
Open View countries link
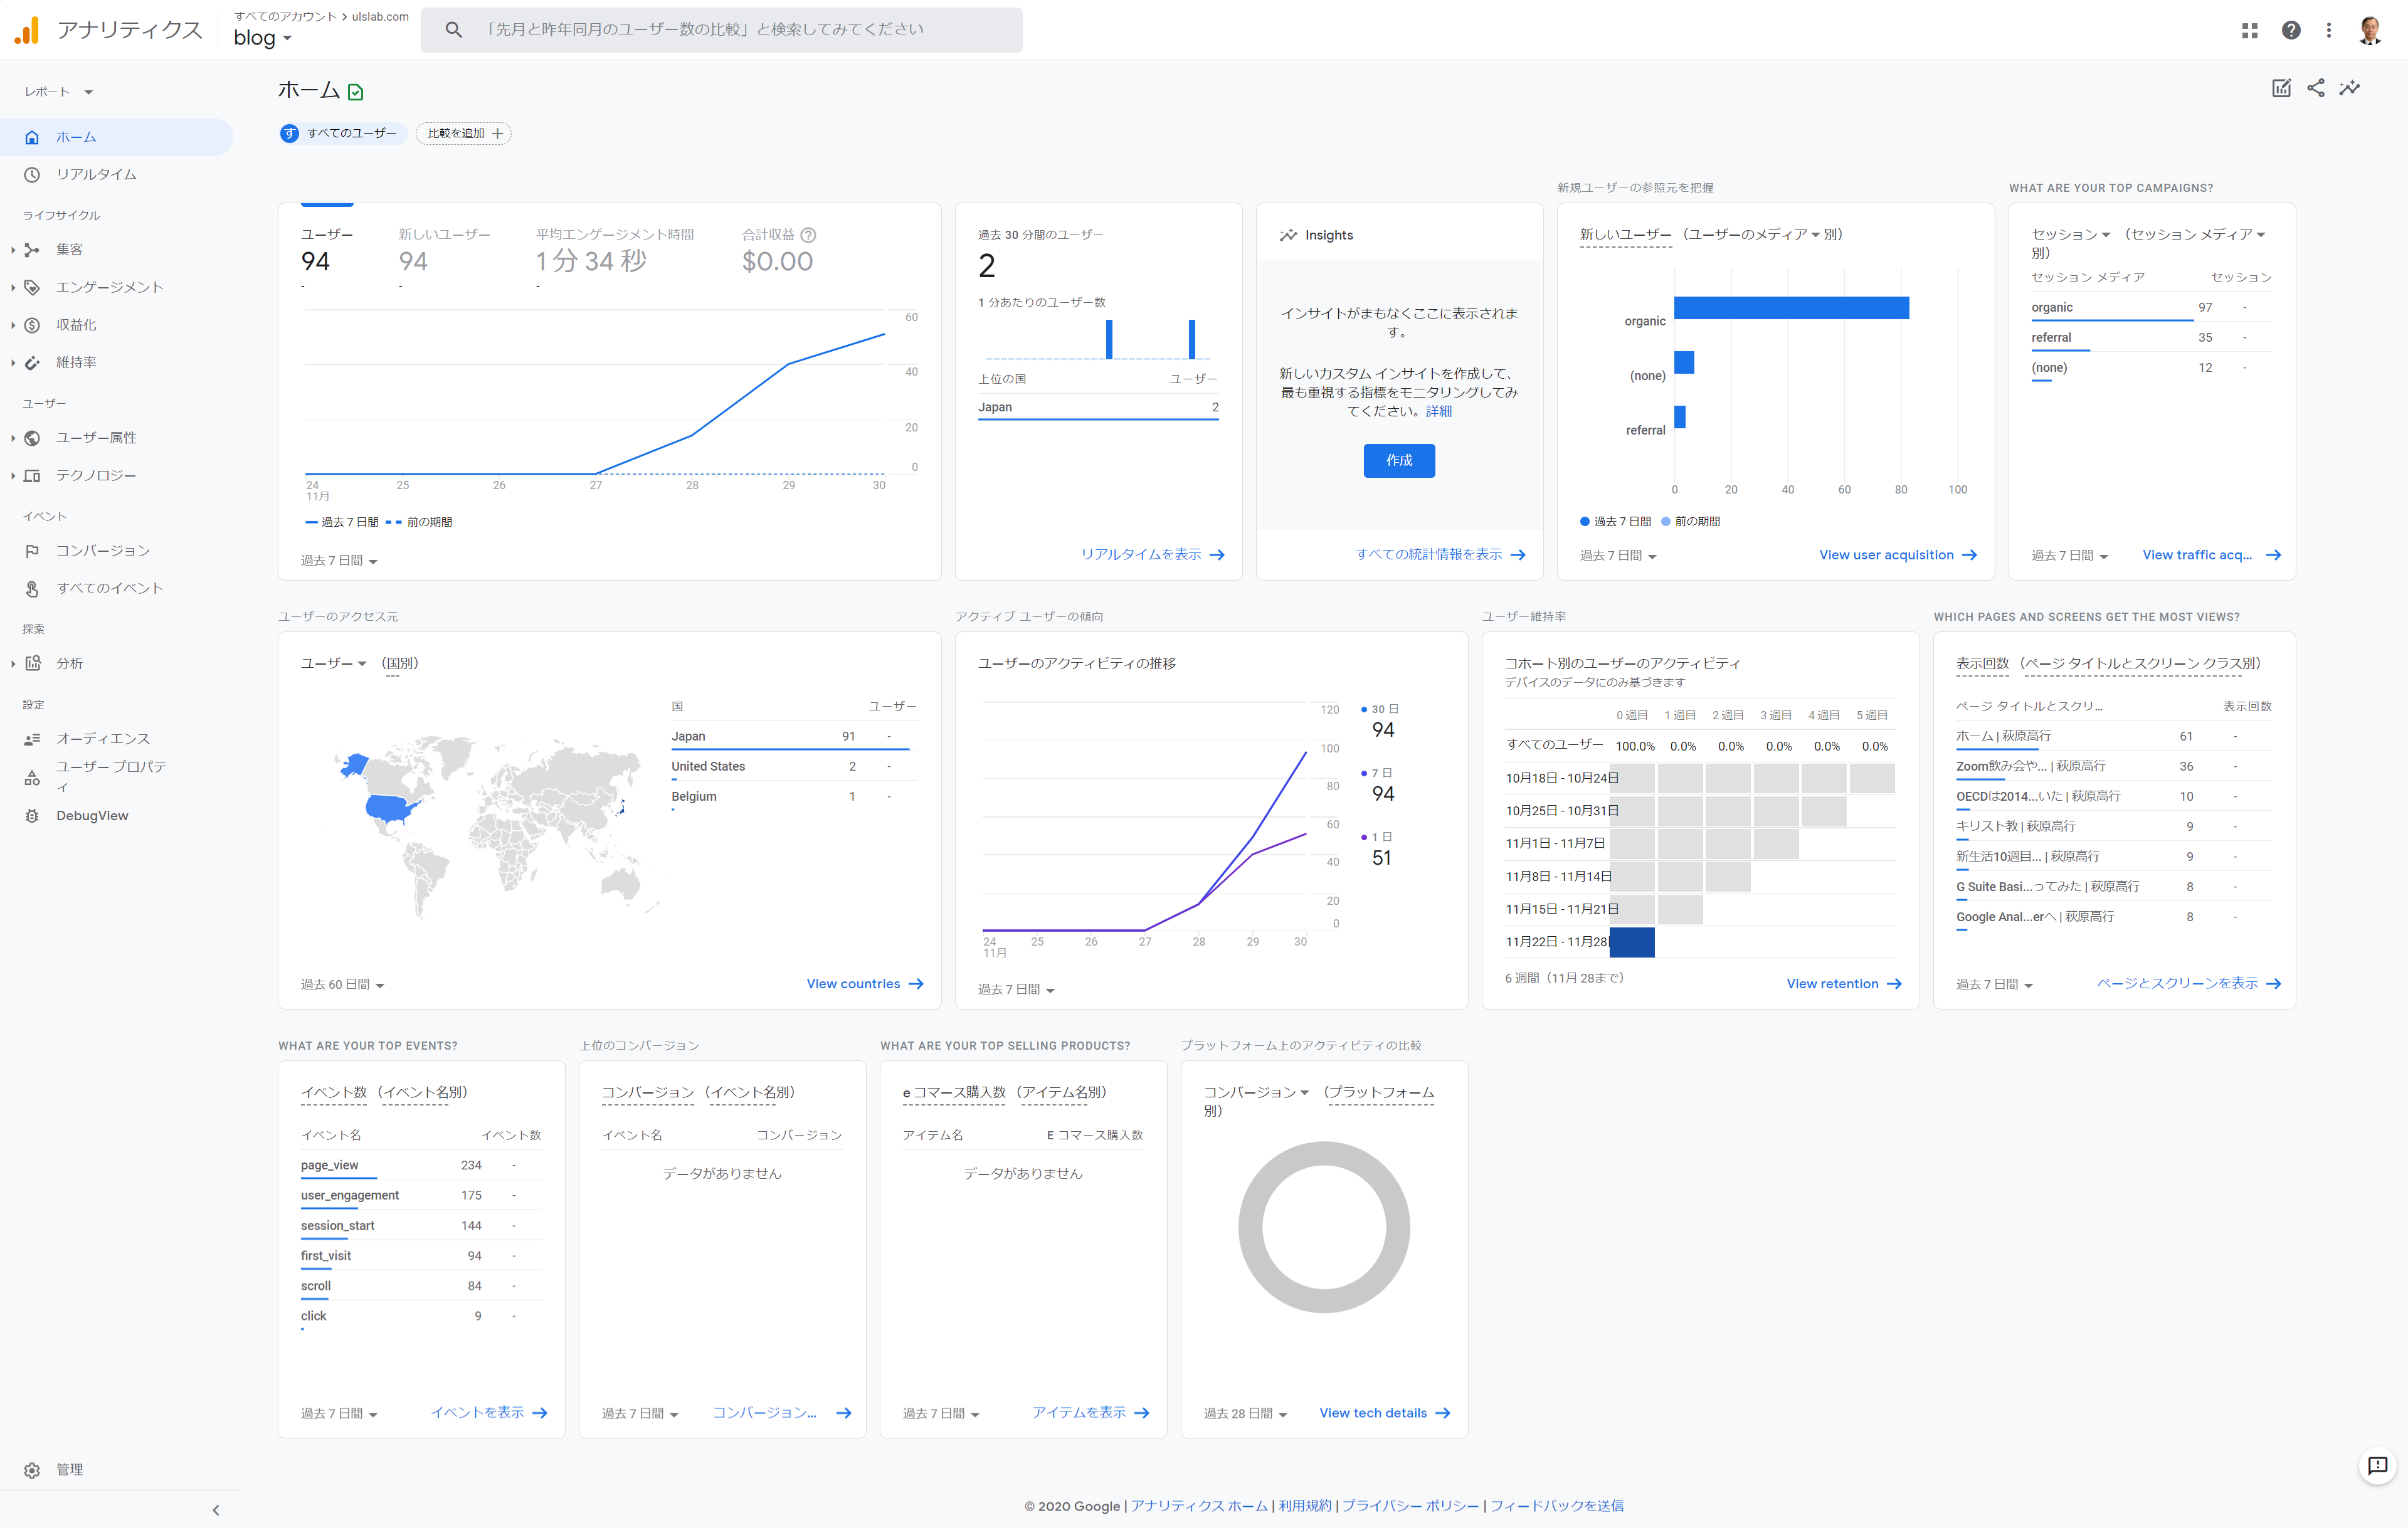[864, 984]
